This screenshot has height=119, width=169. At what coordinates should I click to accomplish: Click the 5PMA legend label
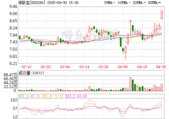click(x=108, y=3)
